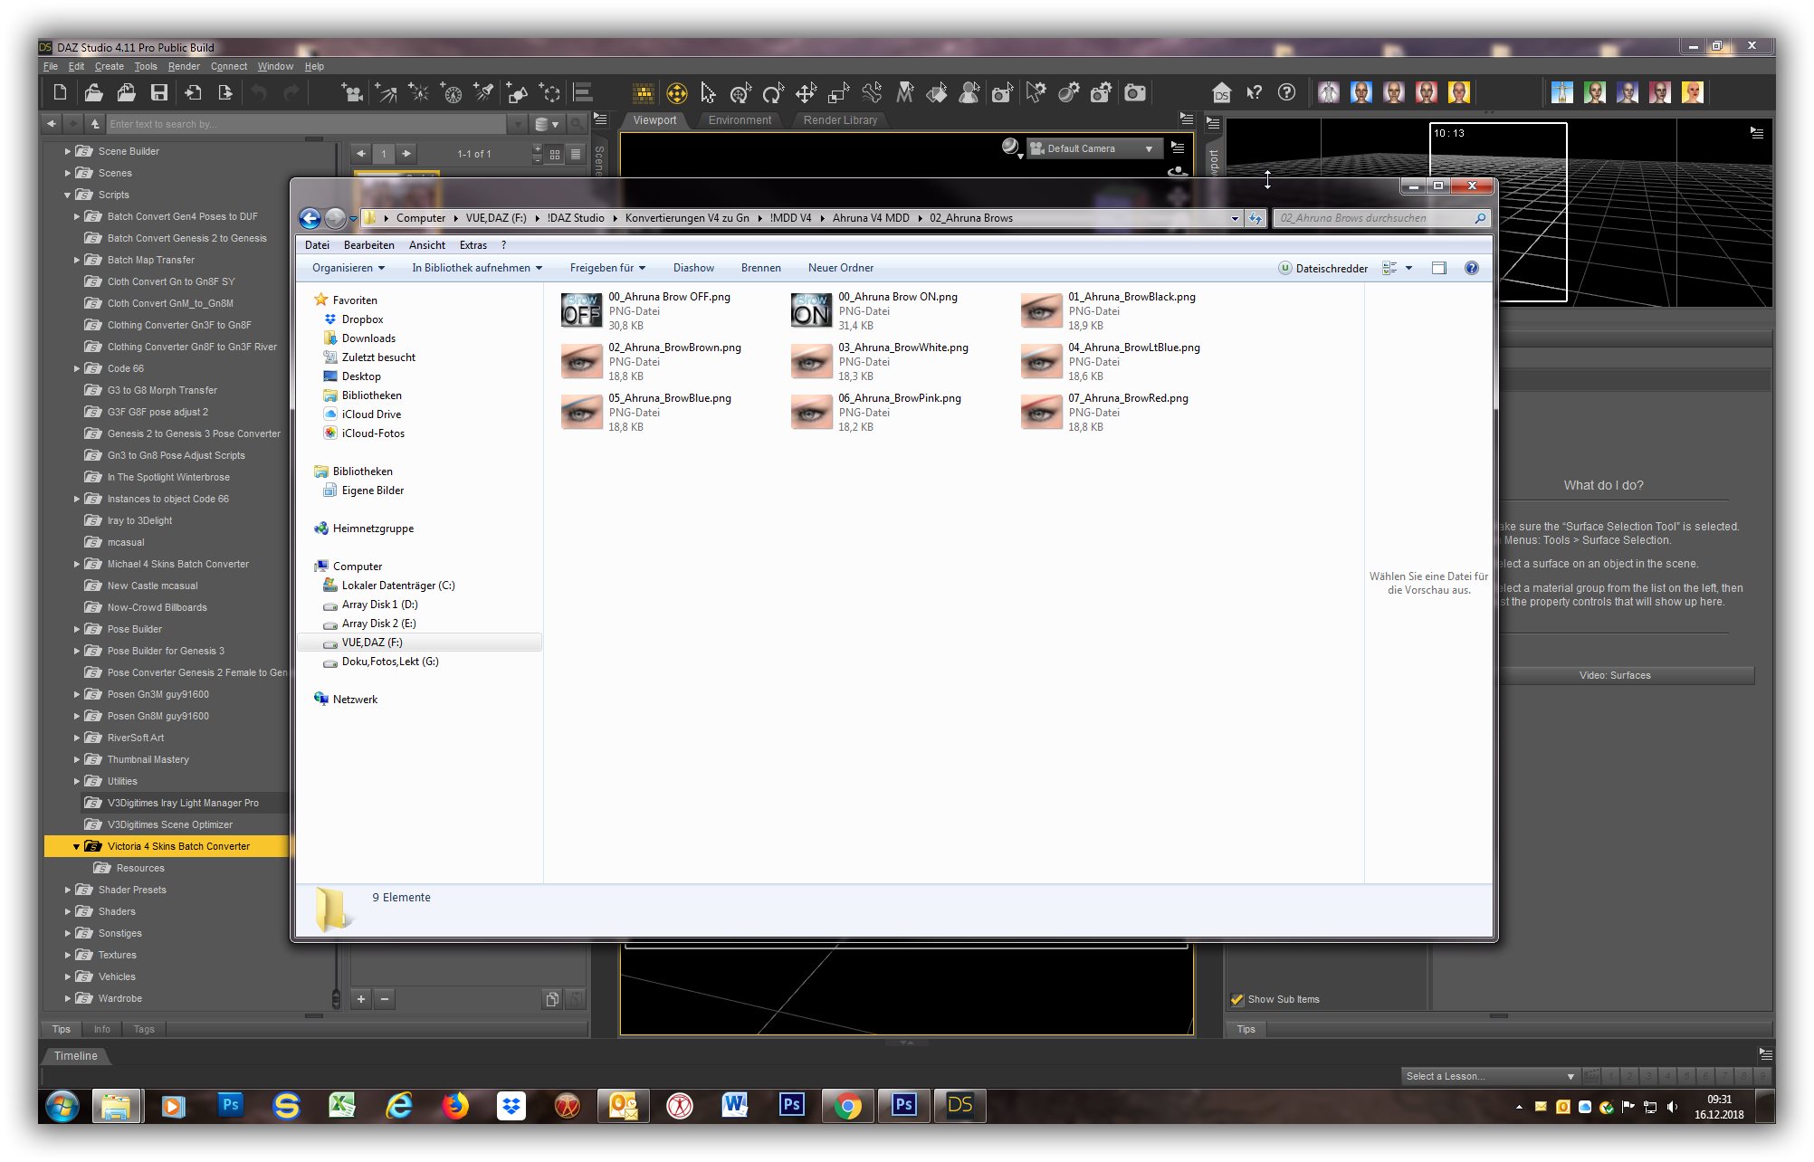Screen dimensions: 1814x1162
Task: Click the Dateischredder toolbar icon
Action: (x=1284, y=268)
